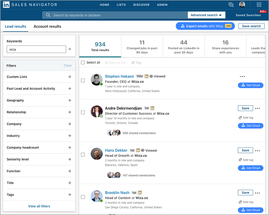Screen dimensions: 269x215
Task: Click View all filters link
Action: tap(39, 206)
